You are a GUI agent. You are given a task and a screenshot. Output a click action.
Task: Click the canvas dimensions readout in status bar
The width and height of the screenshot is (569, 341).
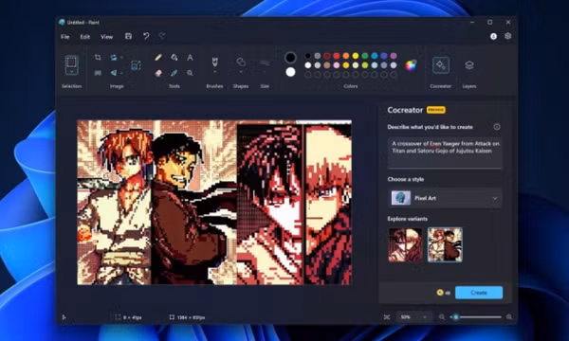click(x=187, y=317)
